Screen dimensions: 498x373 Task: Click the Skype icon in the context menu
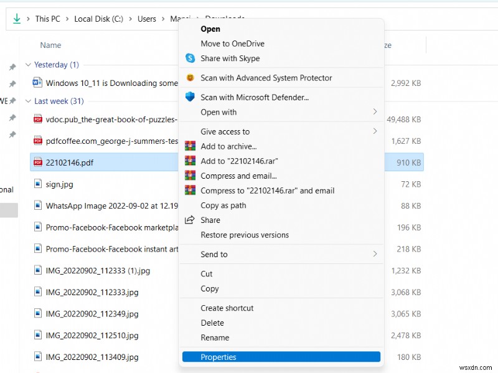[190, 59]
